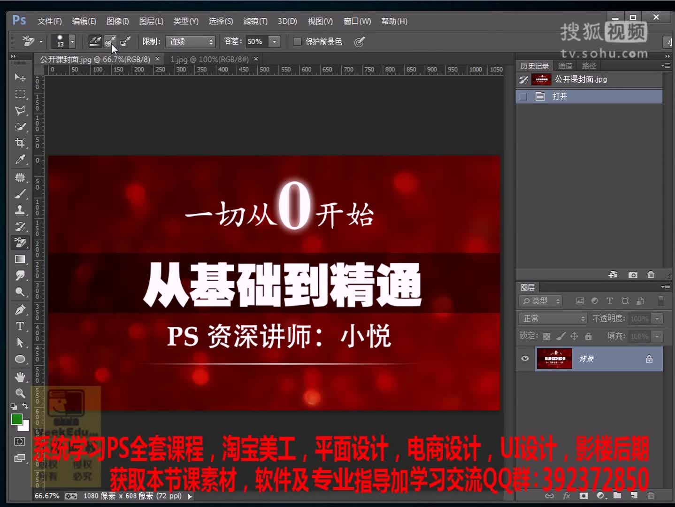Open the 限制 dropdown showing 连续

tap(190, 42)
